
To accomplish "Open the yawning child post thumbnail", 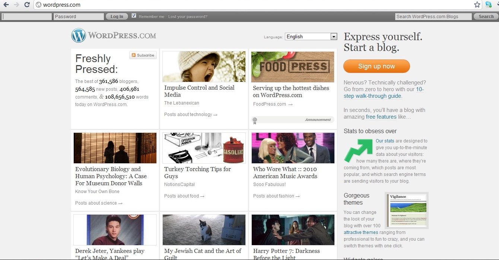I will point(204,67).
